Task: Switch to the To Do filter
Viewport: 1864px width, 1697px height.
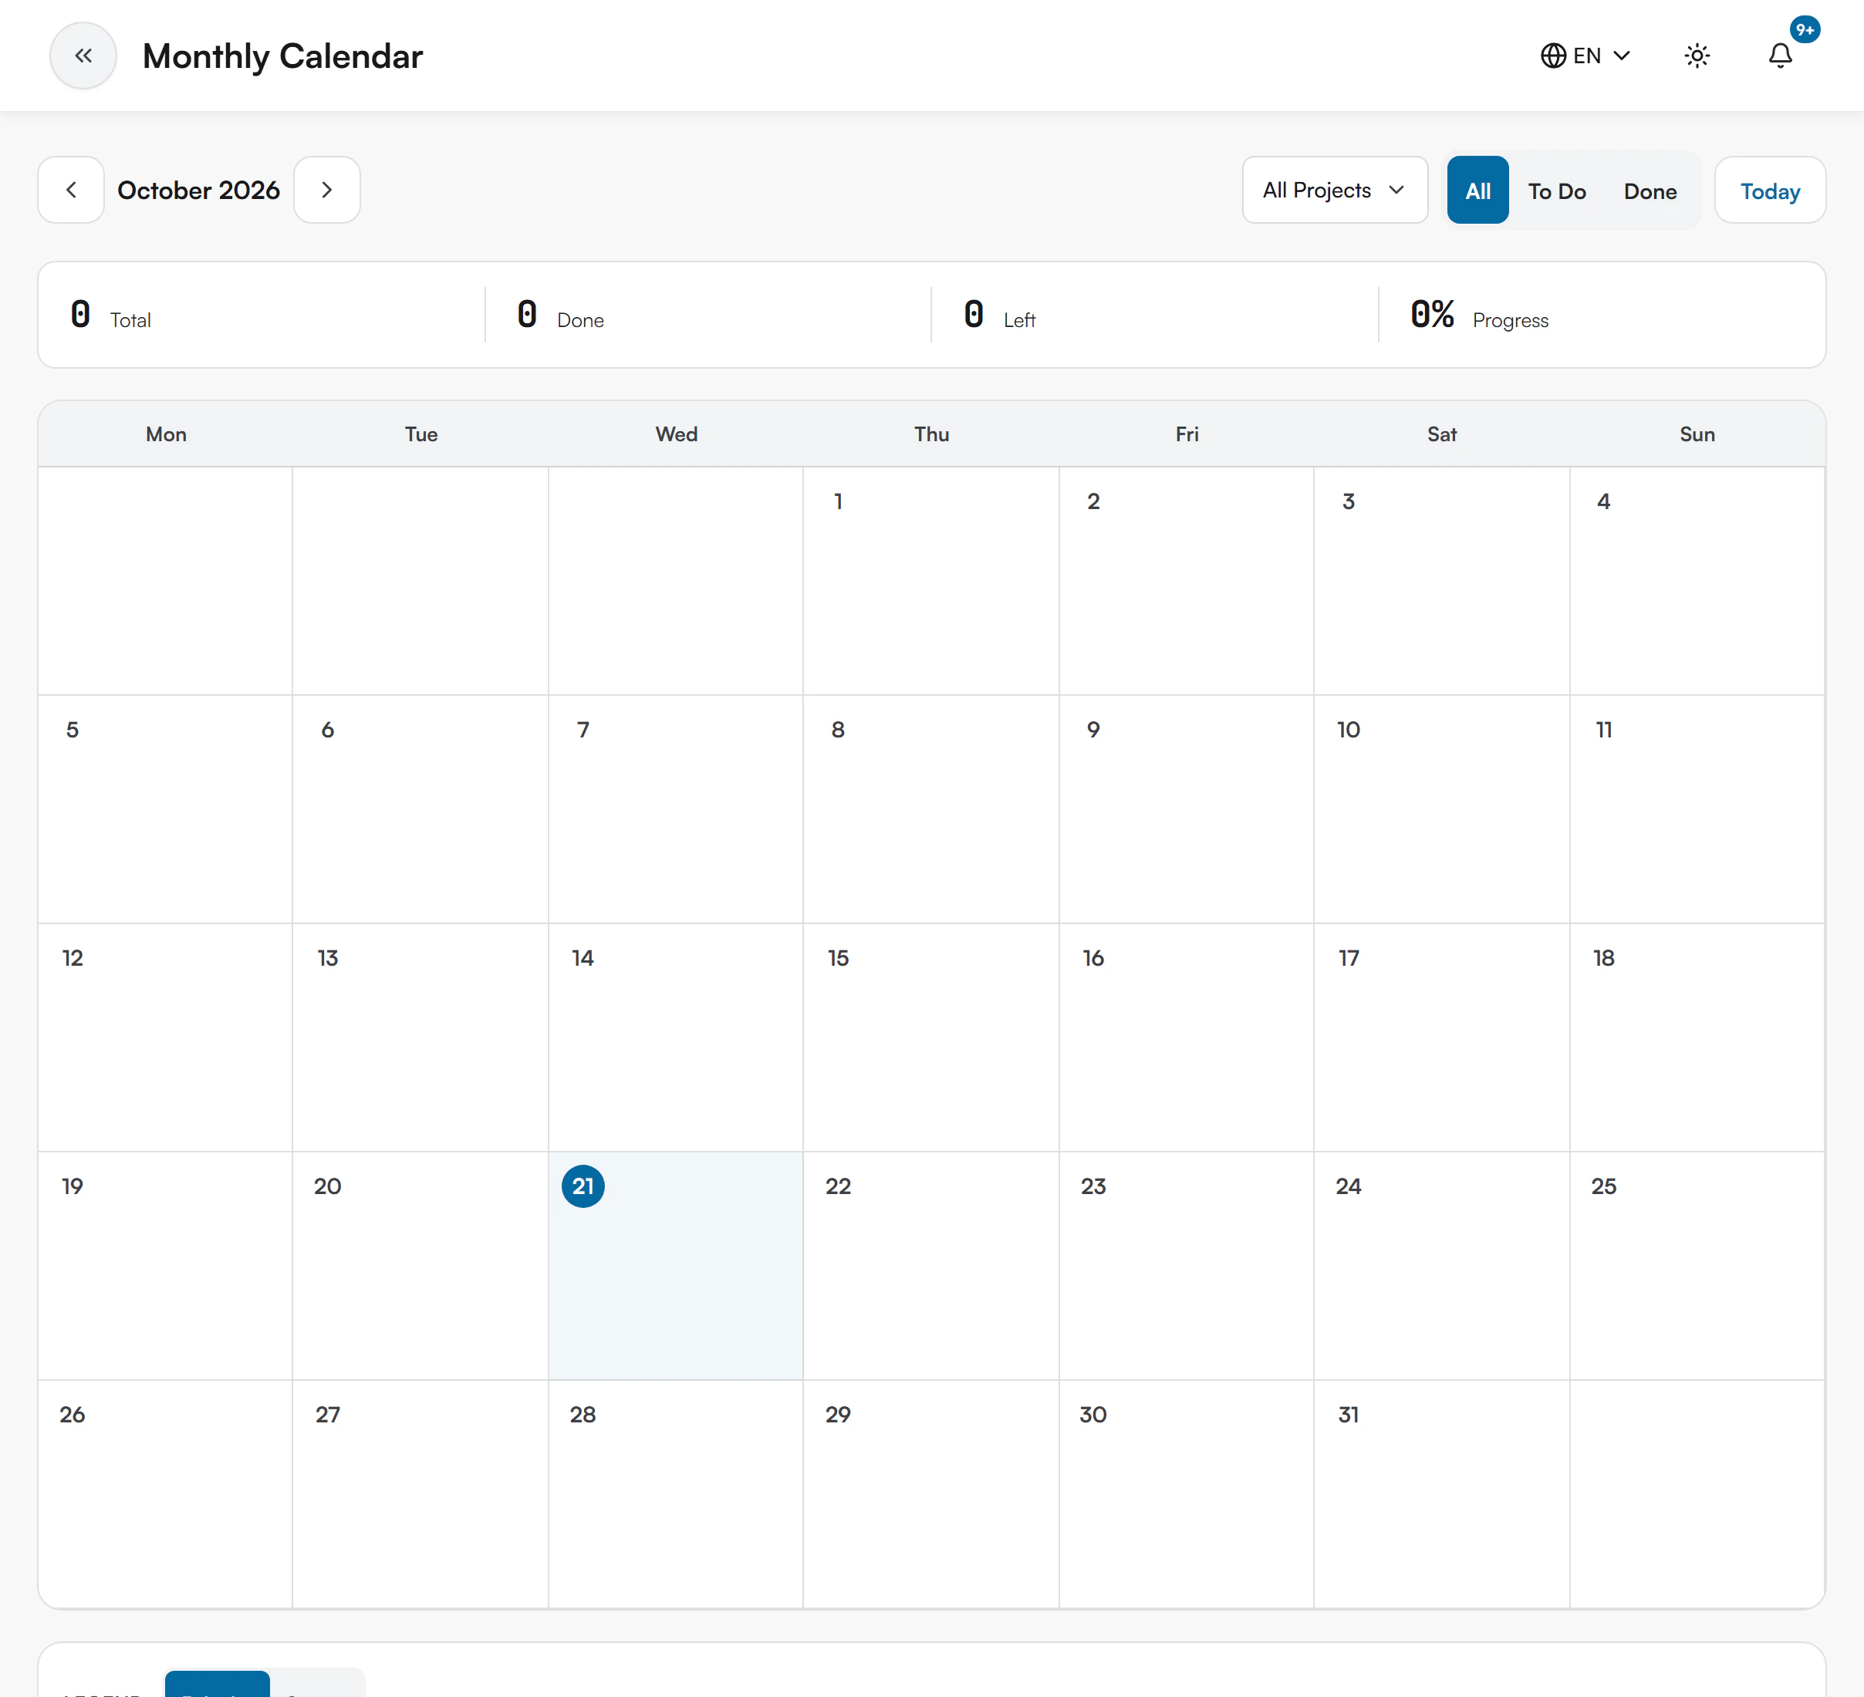Action: pos(1556,191)
